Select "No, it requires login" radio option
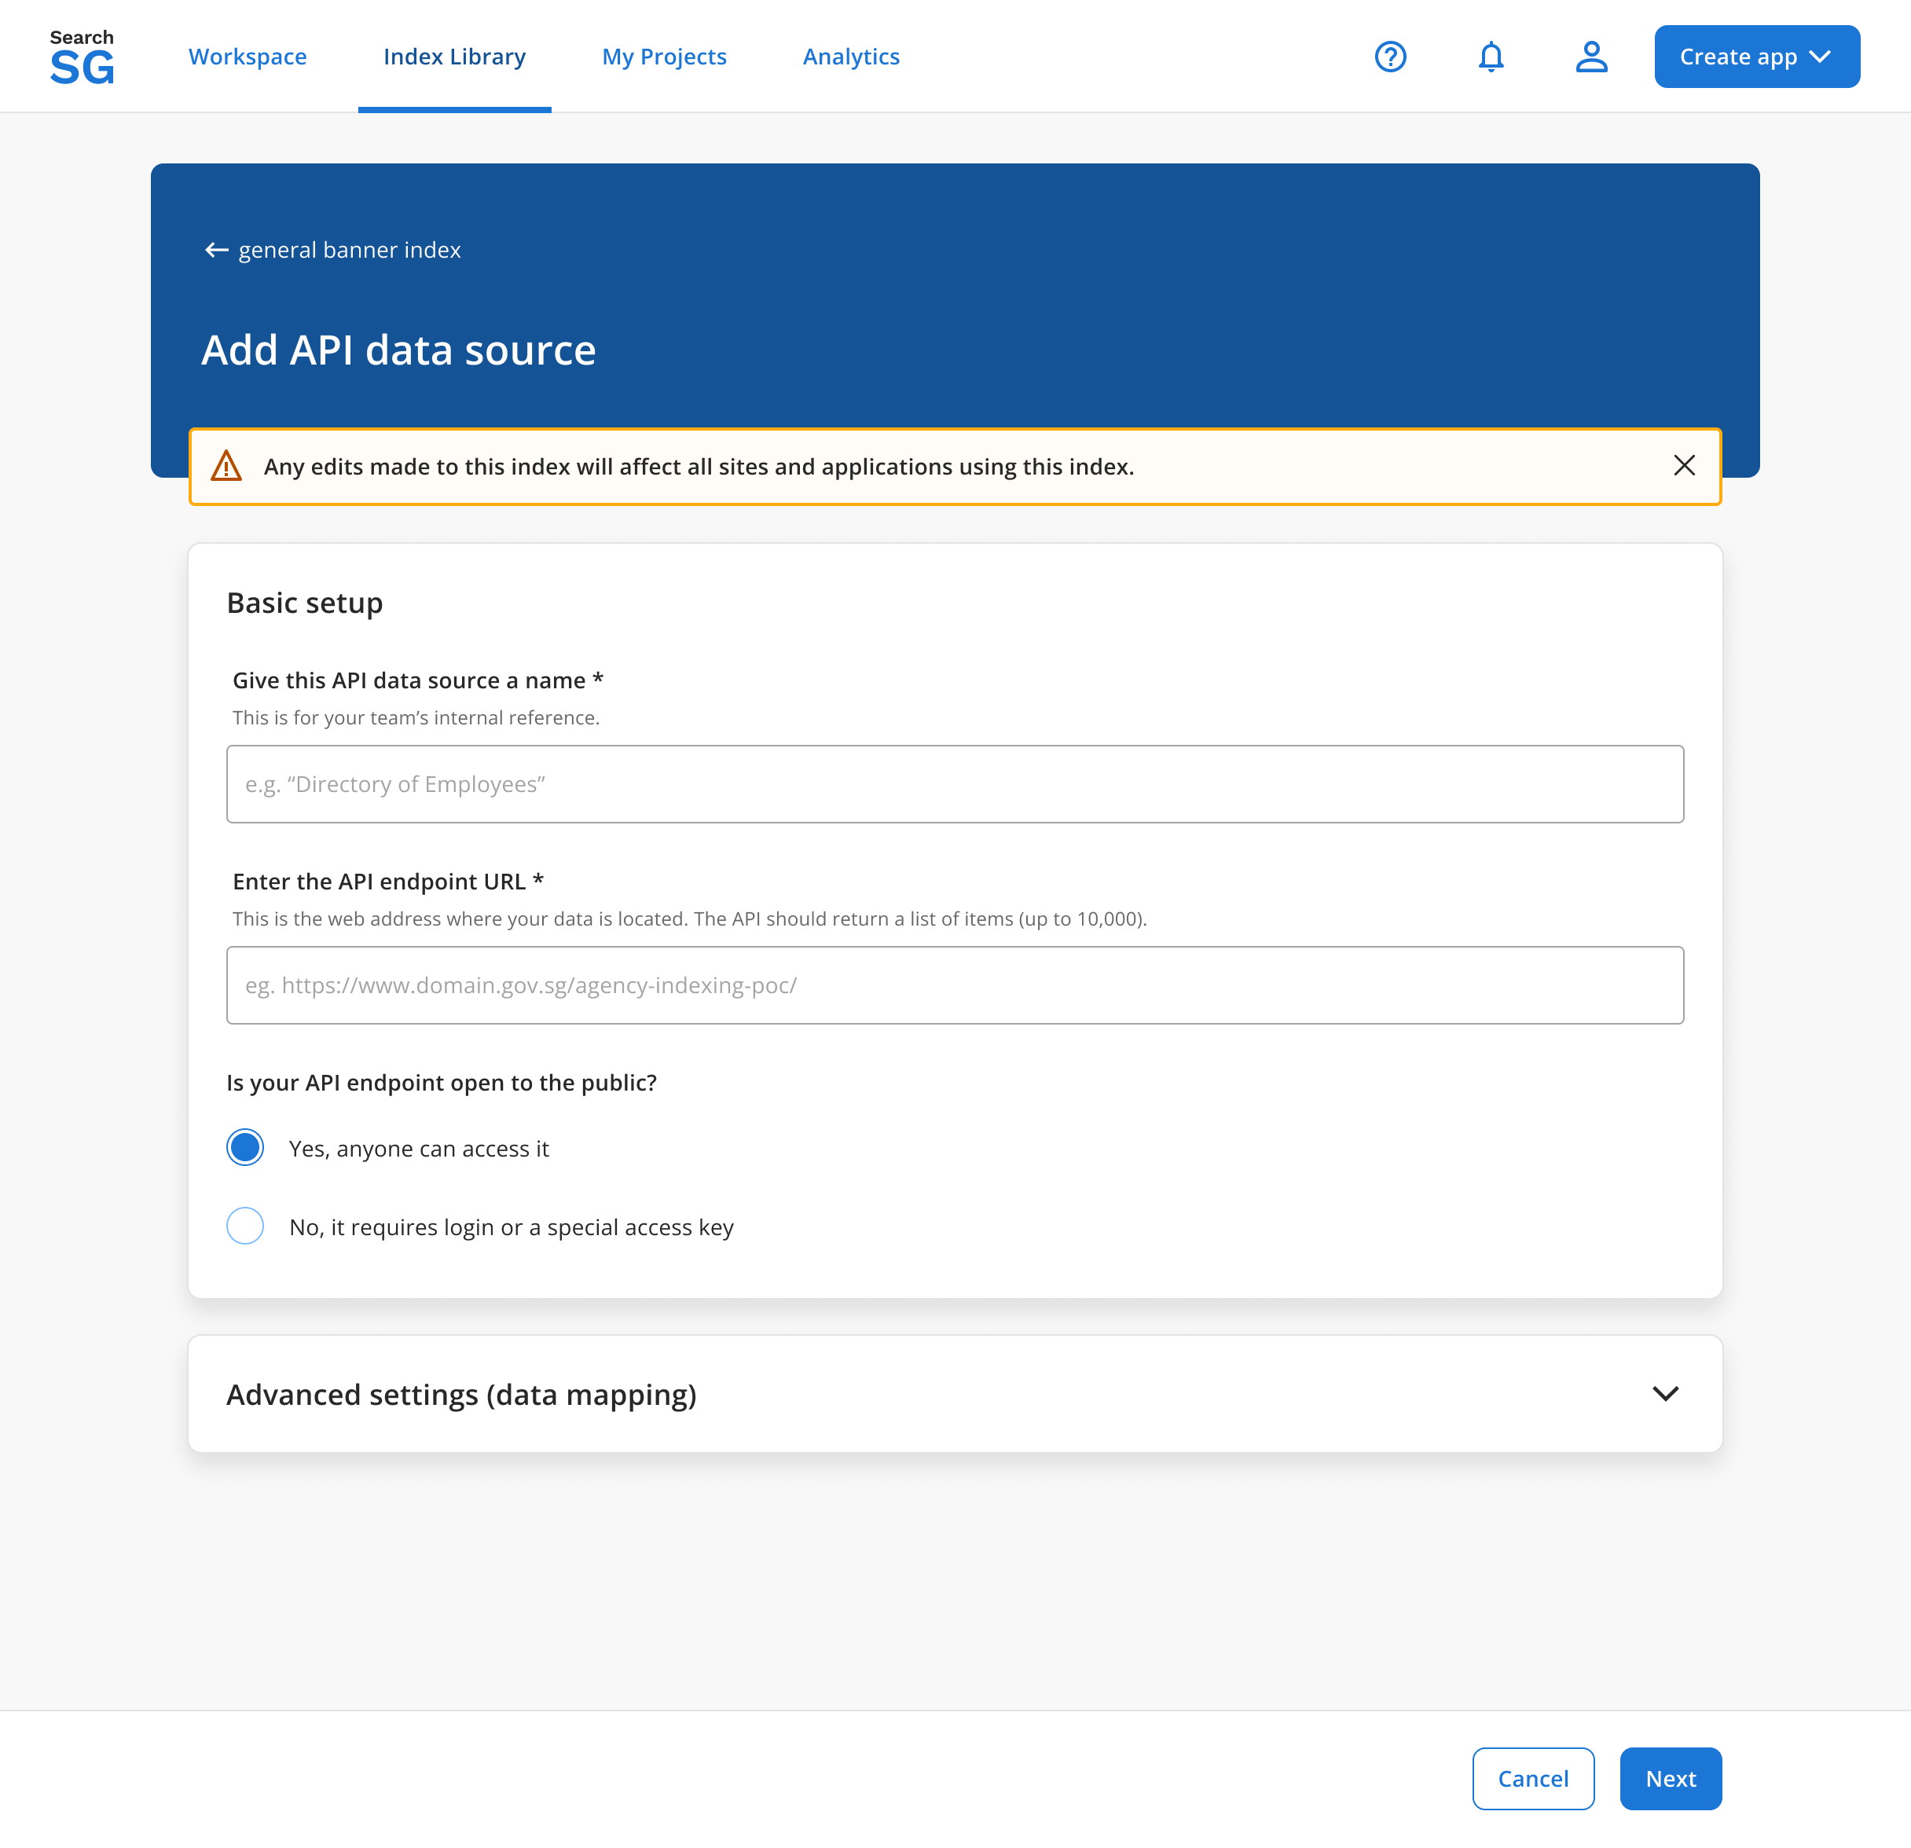This screenshot has height=1848, width=1911. pyautogui.click(x=244, y=1225)
